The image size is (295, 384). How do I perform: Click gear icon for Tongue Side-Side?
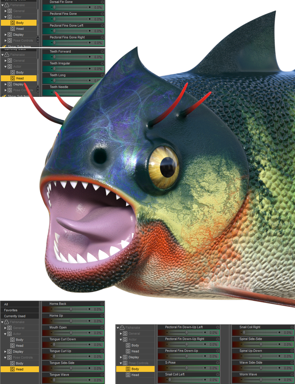click(102, 363)
